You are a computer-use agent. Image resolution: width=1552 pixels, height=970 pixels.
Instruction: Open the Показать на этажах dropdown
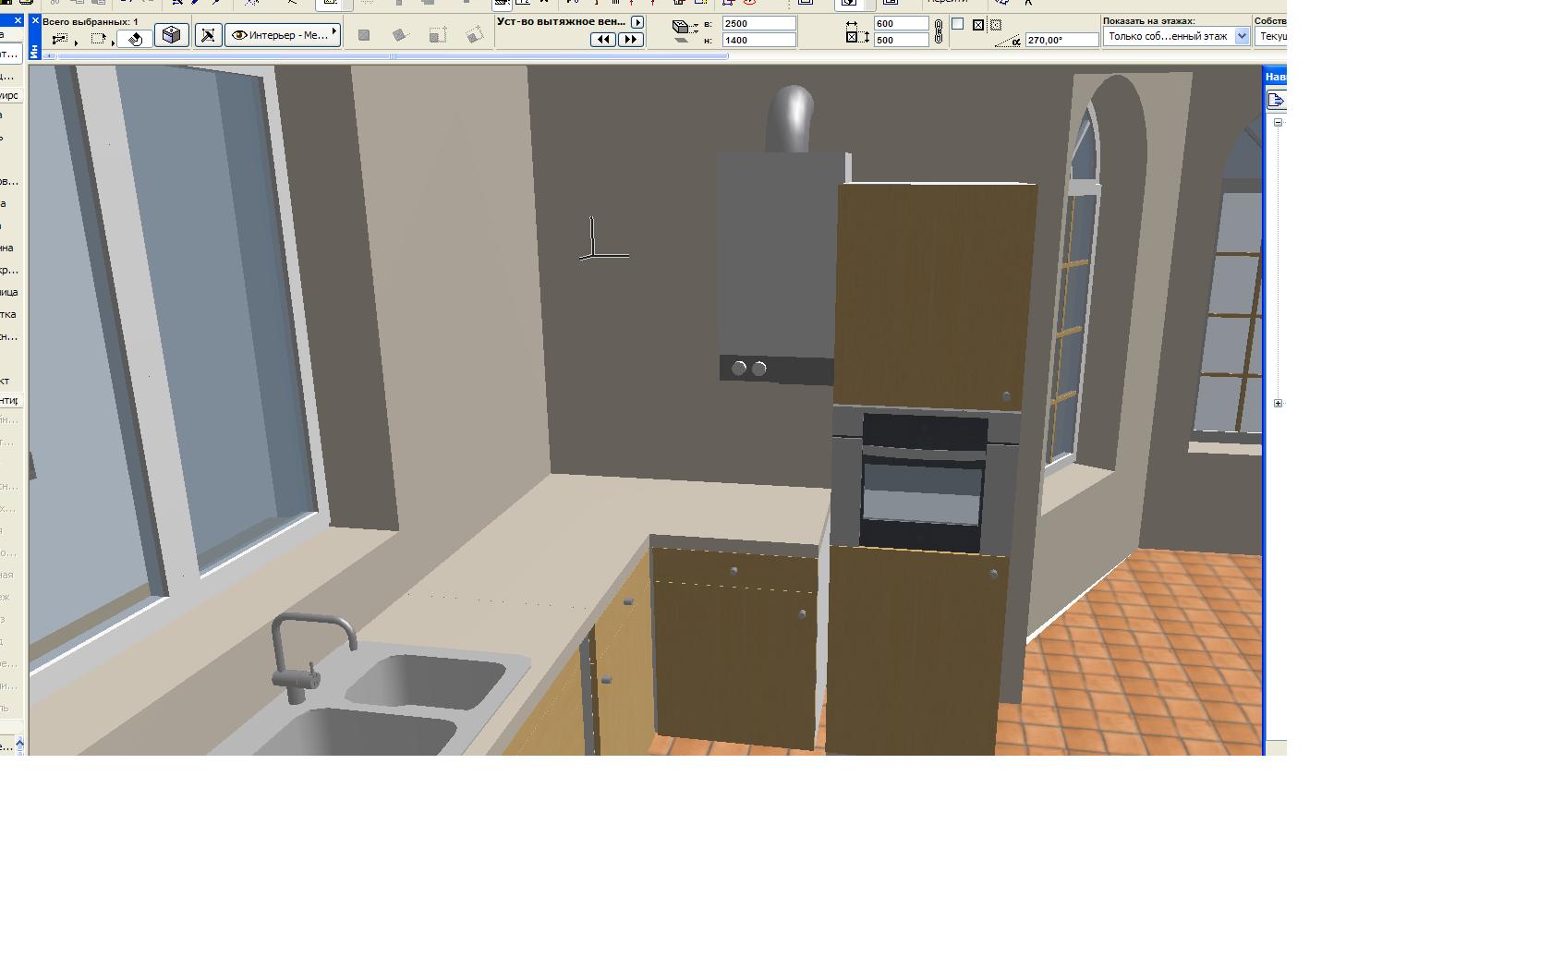pyautogui.click(x=1176, y=36)
